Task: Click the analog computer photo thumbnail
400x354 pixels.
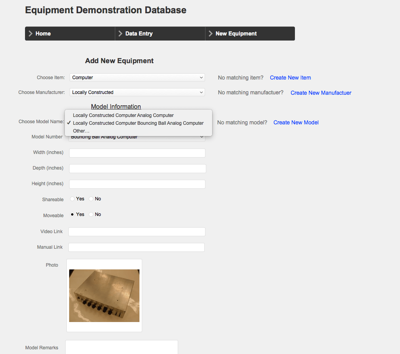Action: point(104,296)
